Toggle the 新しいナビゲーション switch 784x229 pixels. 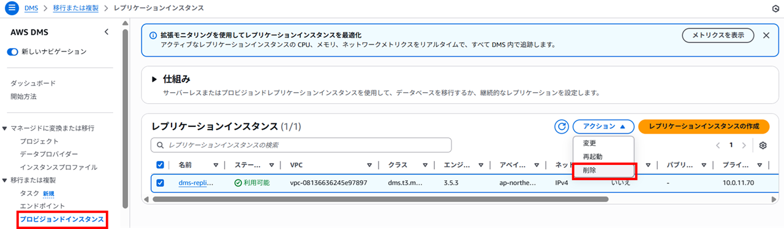[x=13, y=52]
